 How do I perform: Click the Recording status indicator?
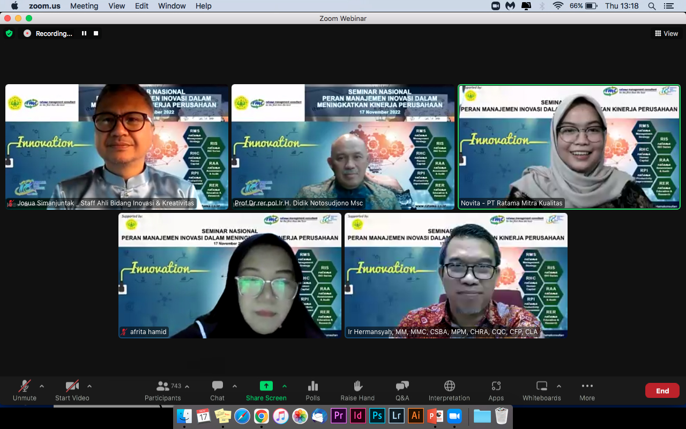tap(48, 33)
